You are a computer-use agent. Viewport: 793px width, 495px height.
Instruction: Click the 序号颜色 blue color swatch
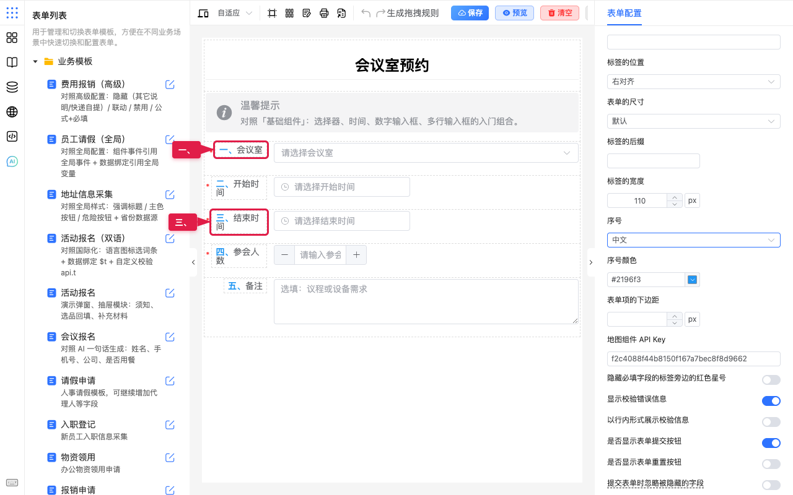693,280
